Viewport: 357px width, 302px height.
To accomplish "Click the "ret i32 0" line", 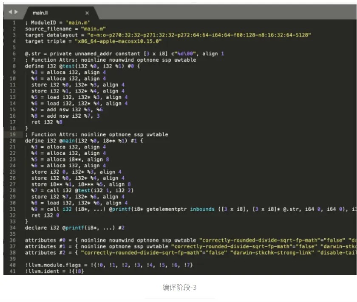I will (x=45, y=215).
